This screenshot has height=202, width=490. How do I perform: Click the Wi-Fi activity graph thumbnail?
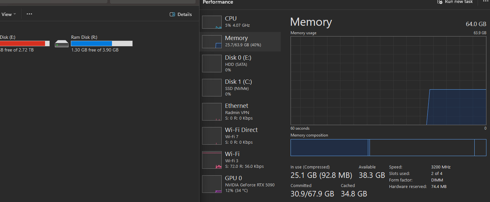(212, 160)
